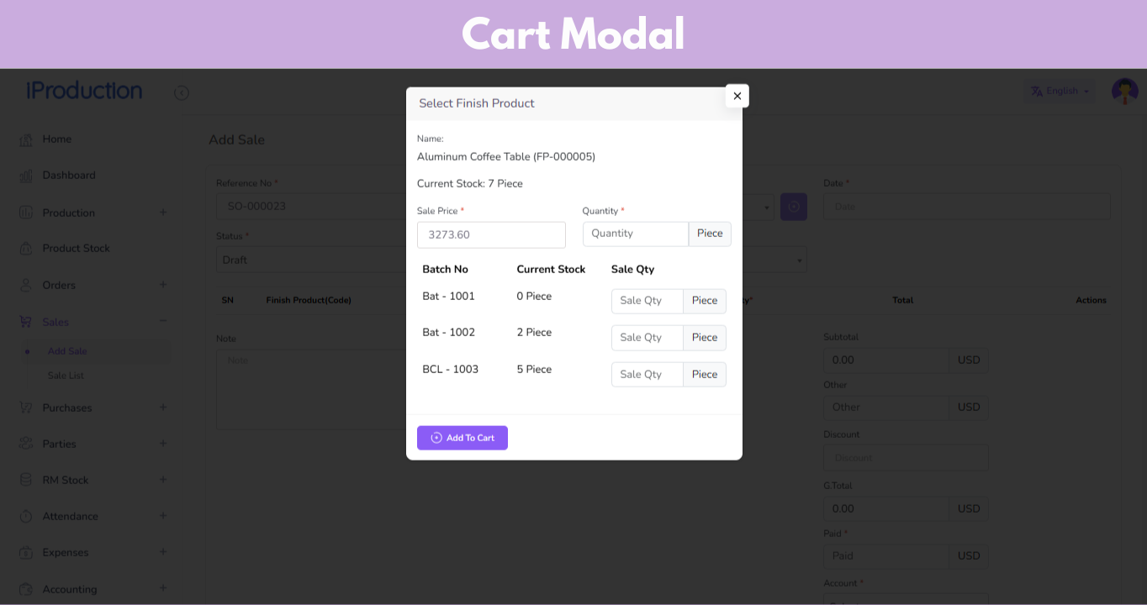Click Sale Qty field for Bat - 1001
Viewport: 1147px width, 605px height.
coord(647,301)
